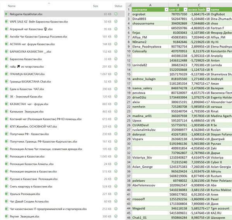This screenshot has height=220, width=232.
Task: Open the user id column filter dropdown
Action: point(185,10)
